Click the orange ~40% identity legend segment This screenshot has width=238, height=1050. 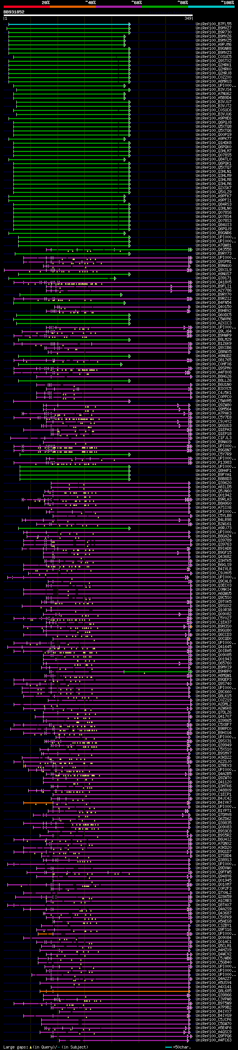pos(73,7)
